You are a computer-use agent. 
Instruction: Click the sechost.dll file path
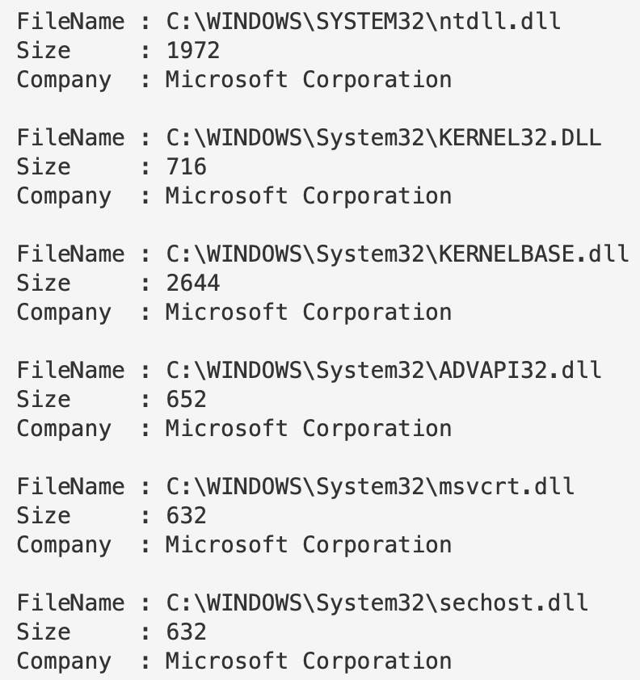[377, 602]
